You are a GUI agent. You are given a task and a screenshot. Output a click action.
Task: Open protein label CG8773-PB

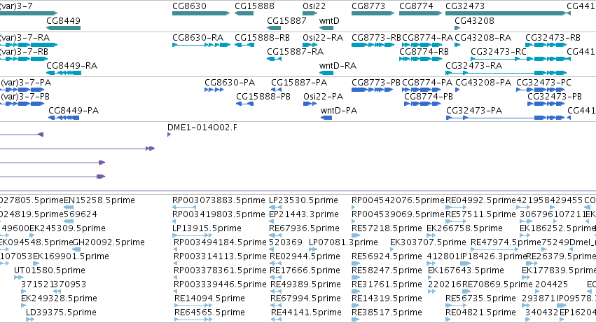coord(376,83)
